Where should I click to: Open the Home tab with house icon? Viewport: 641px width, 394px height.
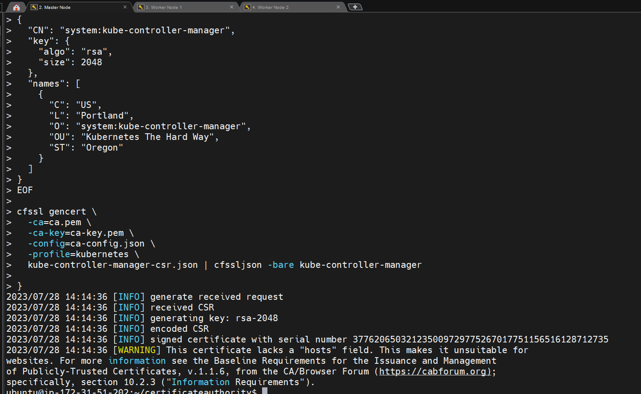pyautogui.click(x=16, y=7)
